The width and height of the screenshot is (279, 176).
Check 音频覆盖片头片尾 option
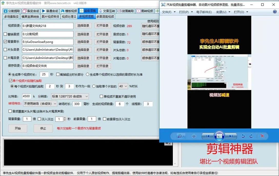pyautogui.click(x=10, y=111)
